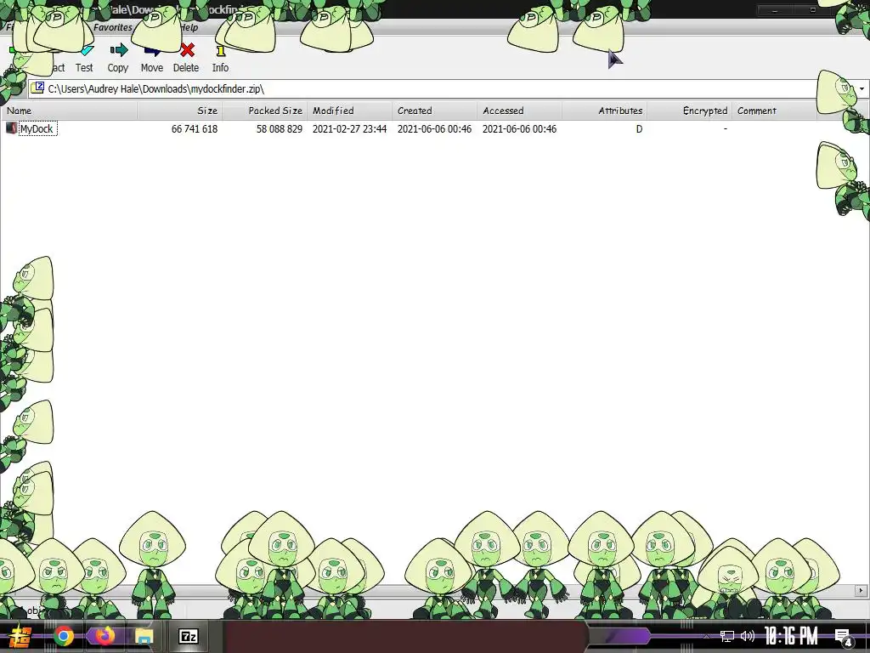Sort by the Comment column header
870x653 pixels.
coord(774,111)
